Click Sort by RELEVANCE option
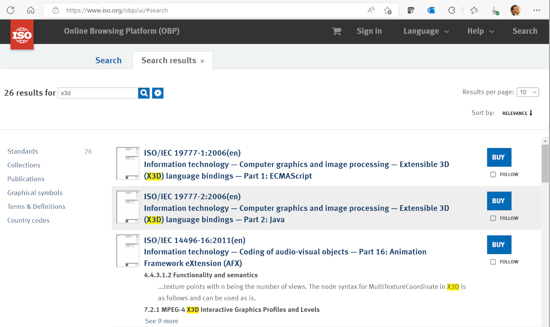 point(515,113)
